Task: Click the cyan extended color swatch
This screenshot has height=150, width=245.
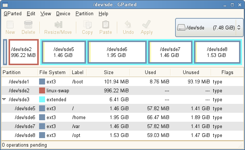Action: click(x=42, y=99)
